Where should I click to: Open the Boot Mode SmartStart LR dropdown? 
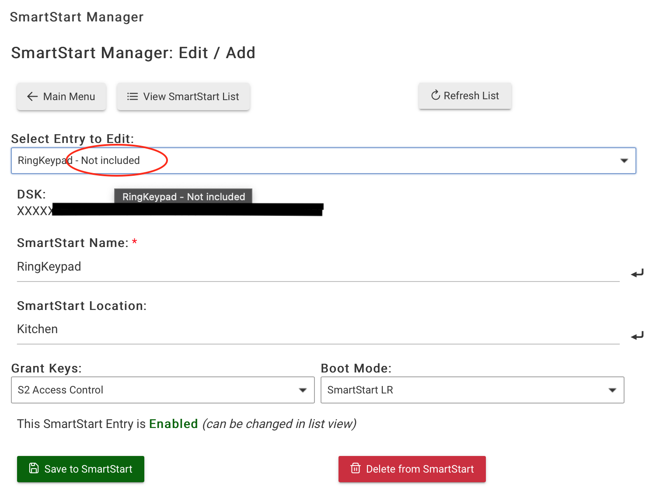[472, 390]
